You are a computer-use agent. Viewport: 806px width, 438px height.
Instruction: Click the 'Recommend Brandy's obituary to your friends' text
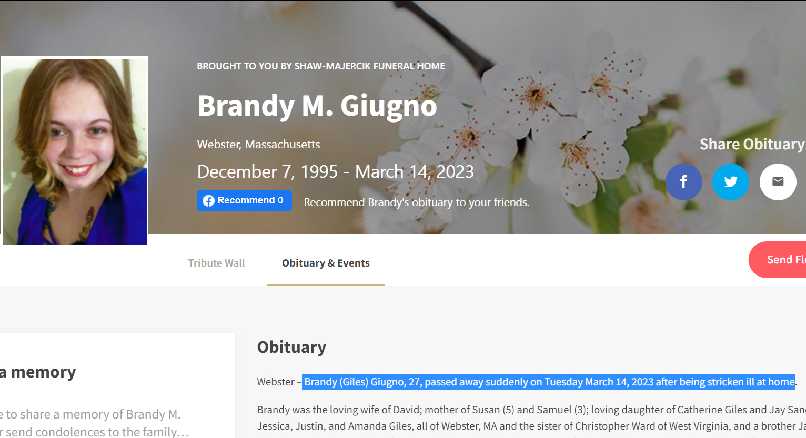coord(417,202)
